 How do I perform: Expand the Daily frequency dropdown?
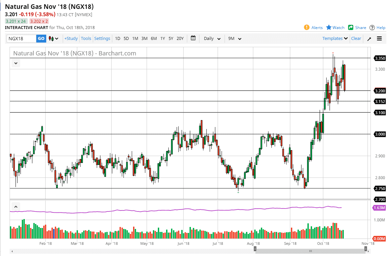212,39
